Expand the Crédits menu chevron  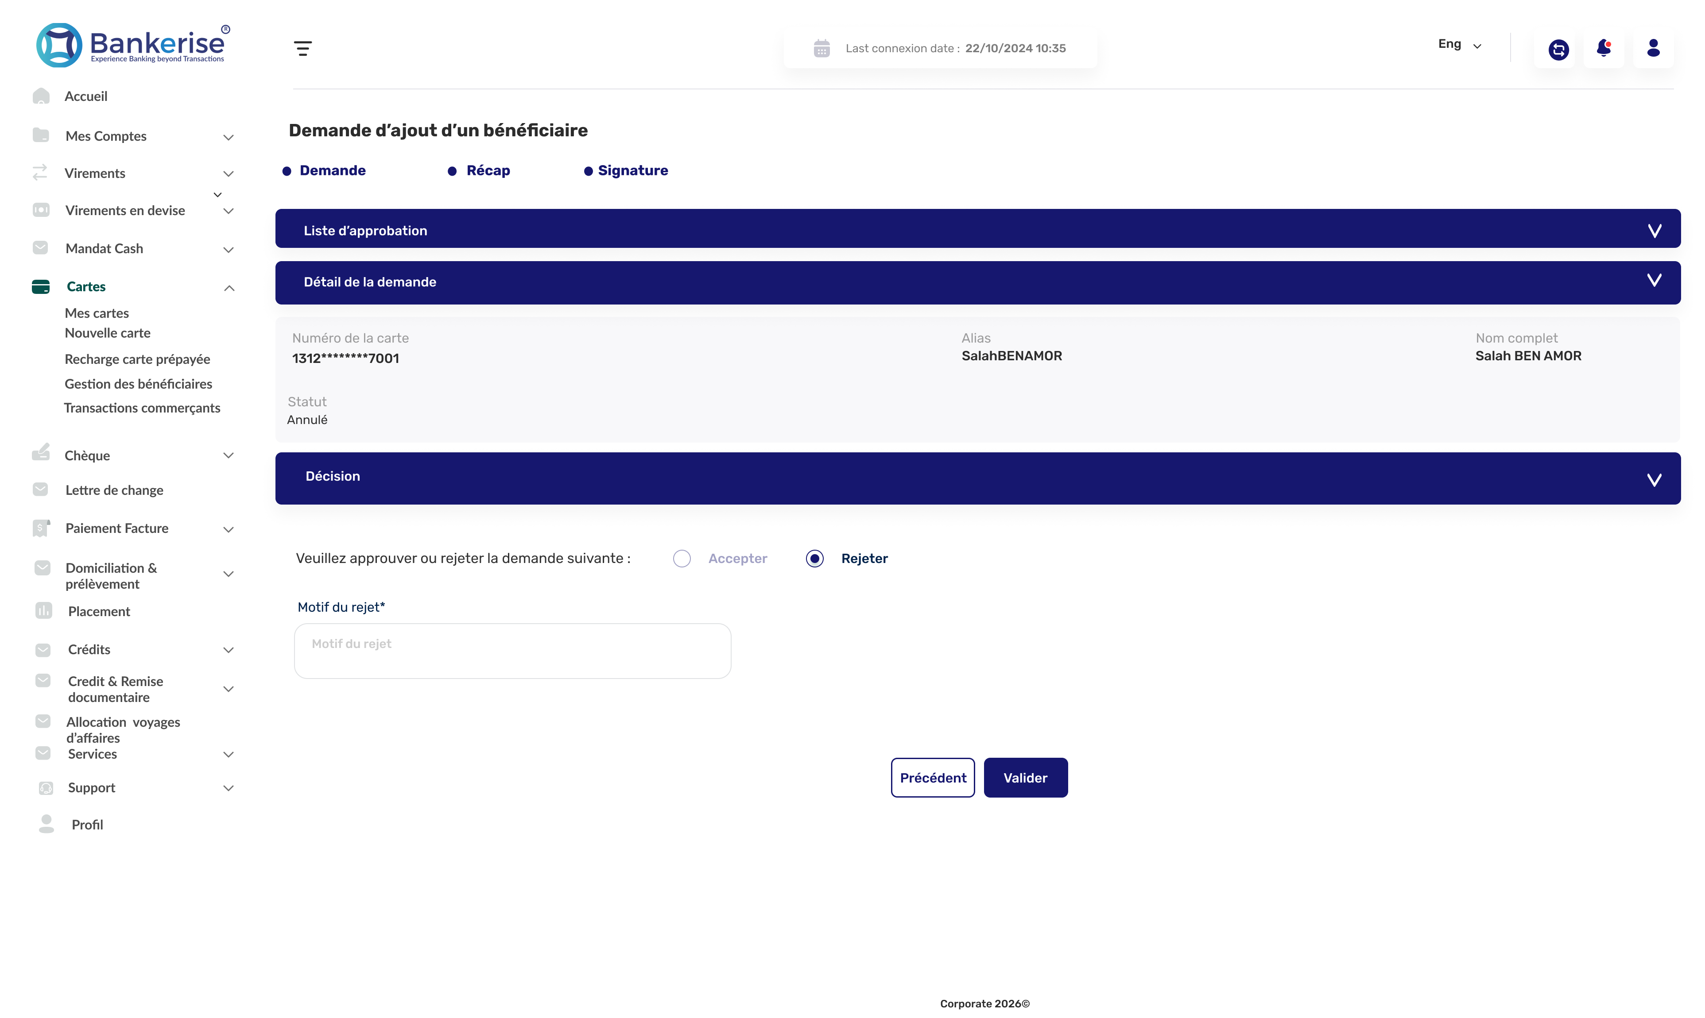tap(229, 650)
